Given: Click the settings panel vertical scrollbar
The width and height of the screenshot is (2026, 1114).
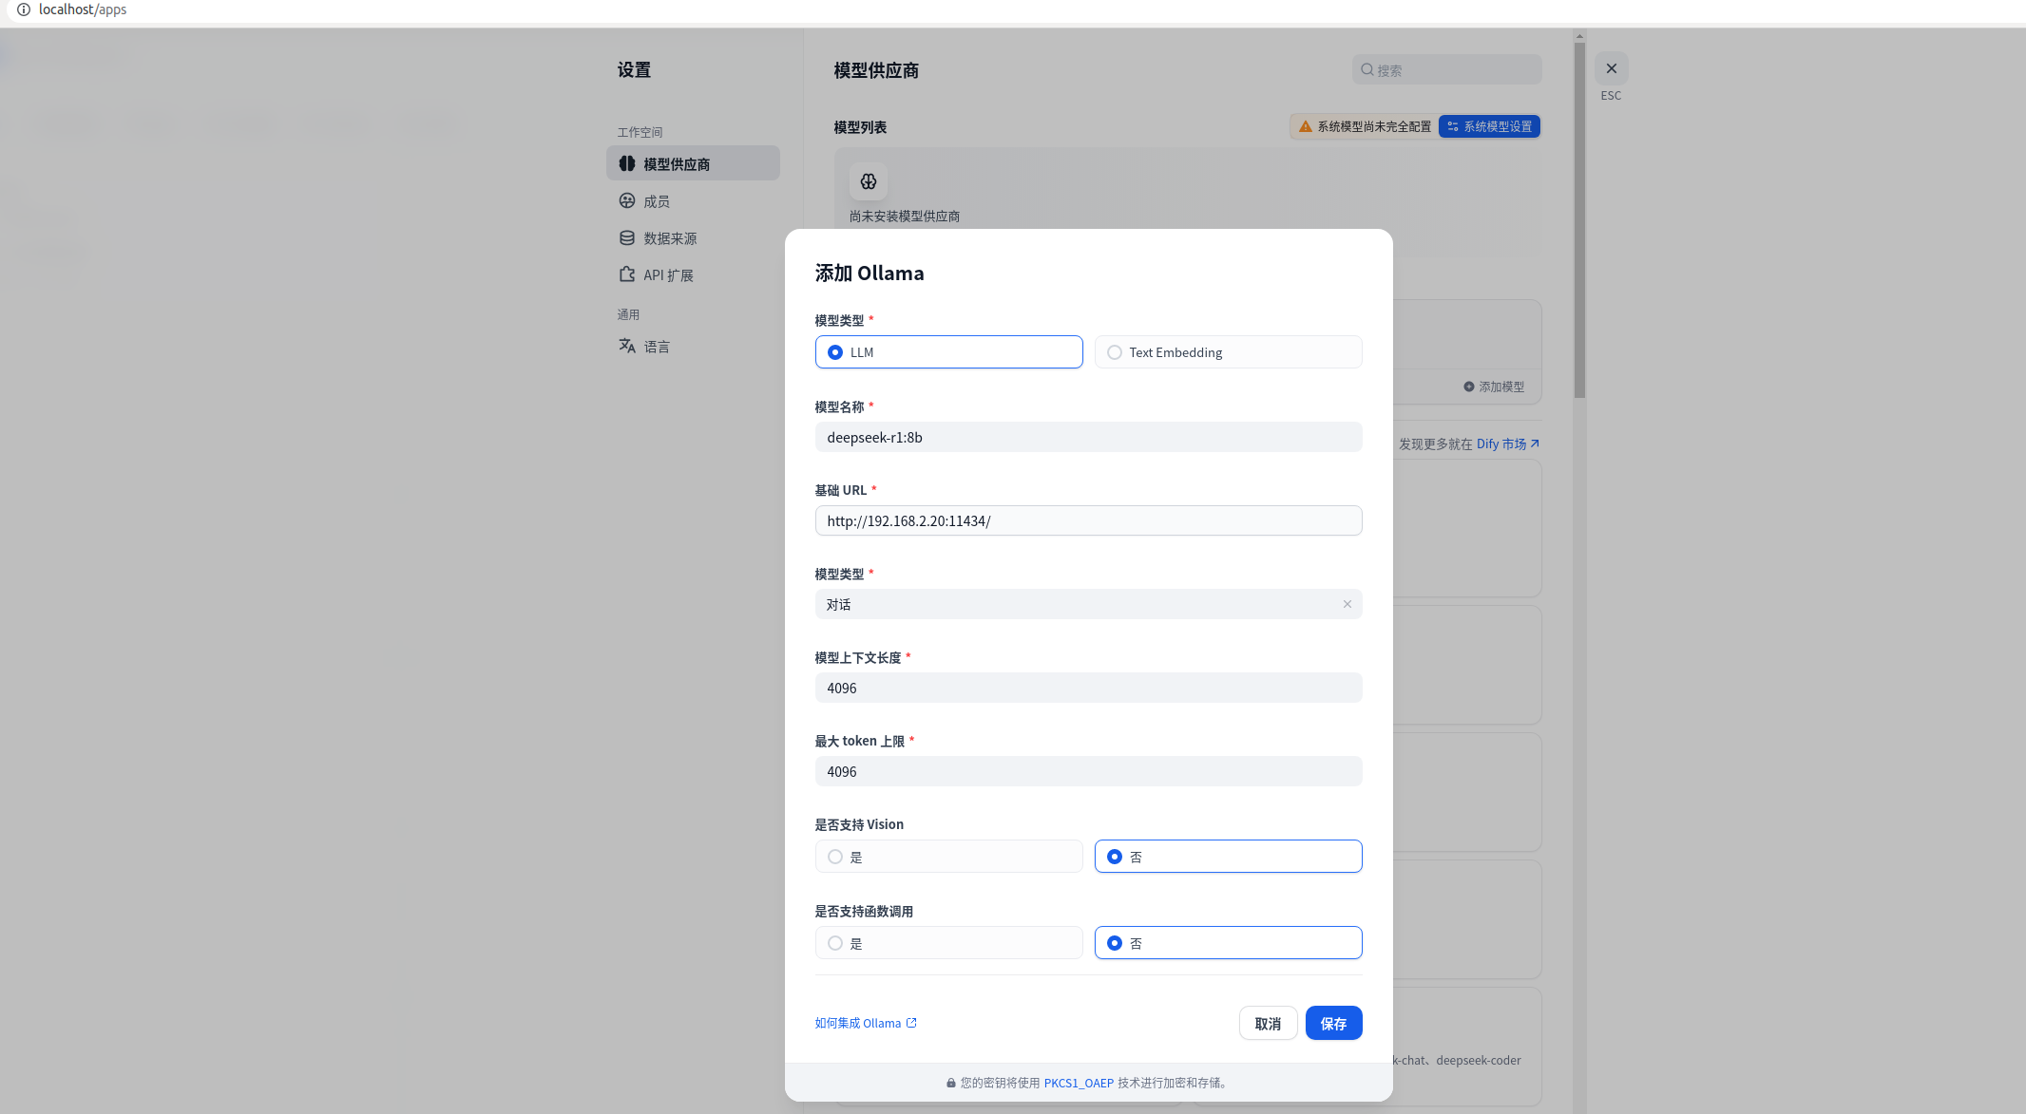Looking at the screenshot, I should [x=1579, y=218].
